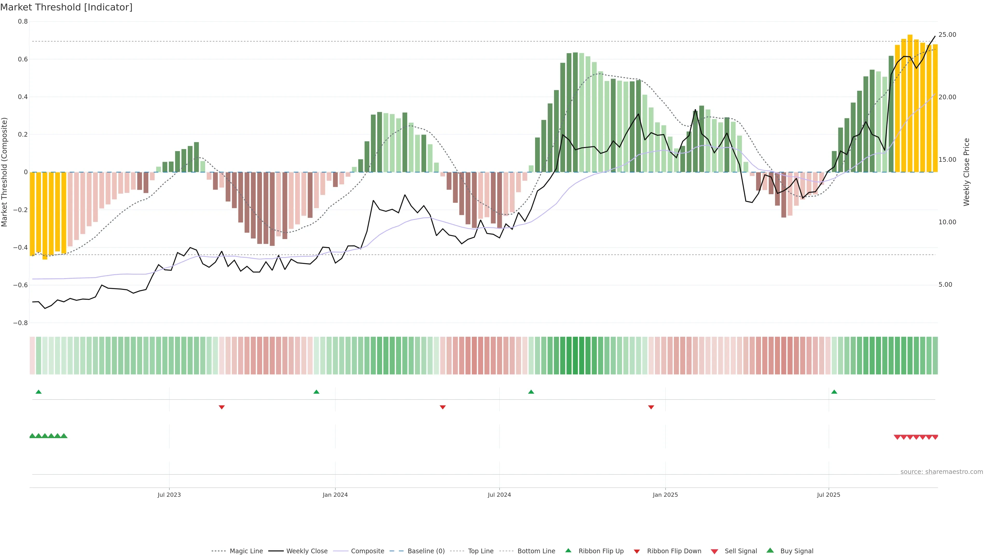Click the Market Threshold [Indicator] chart title
The width and height of the screenshot is (996, 560).
point(66,7)
